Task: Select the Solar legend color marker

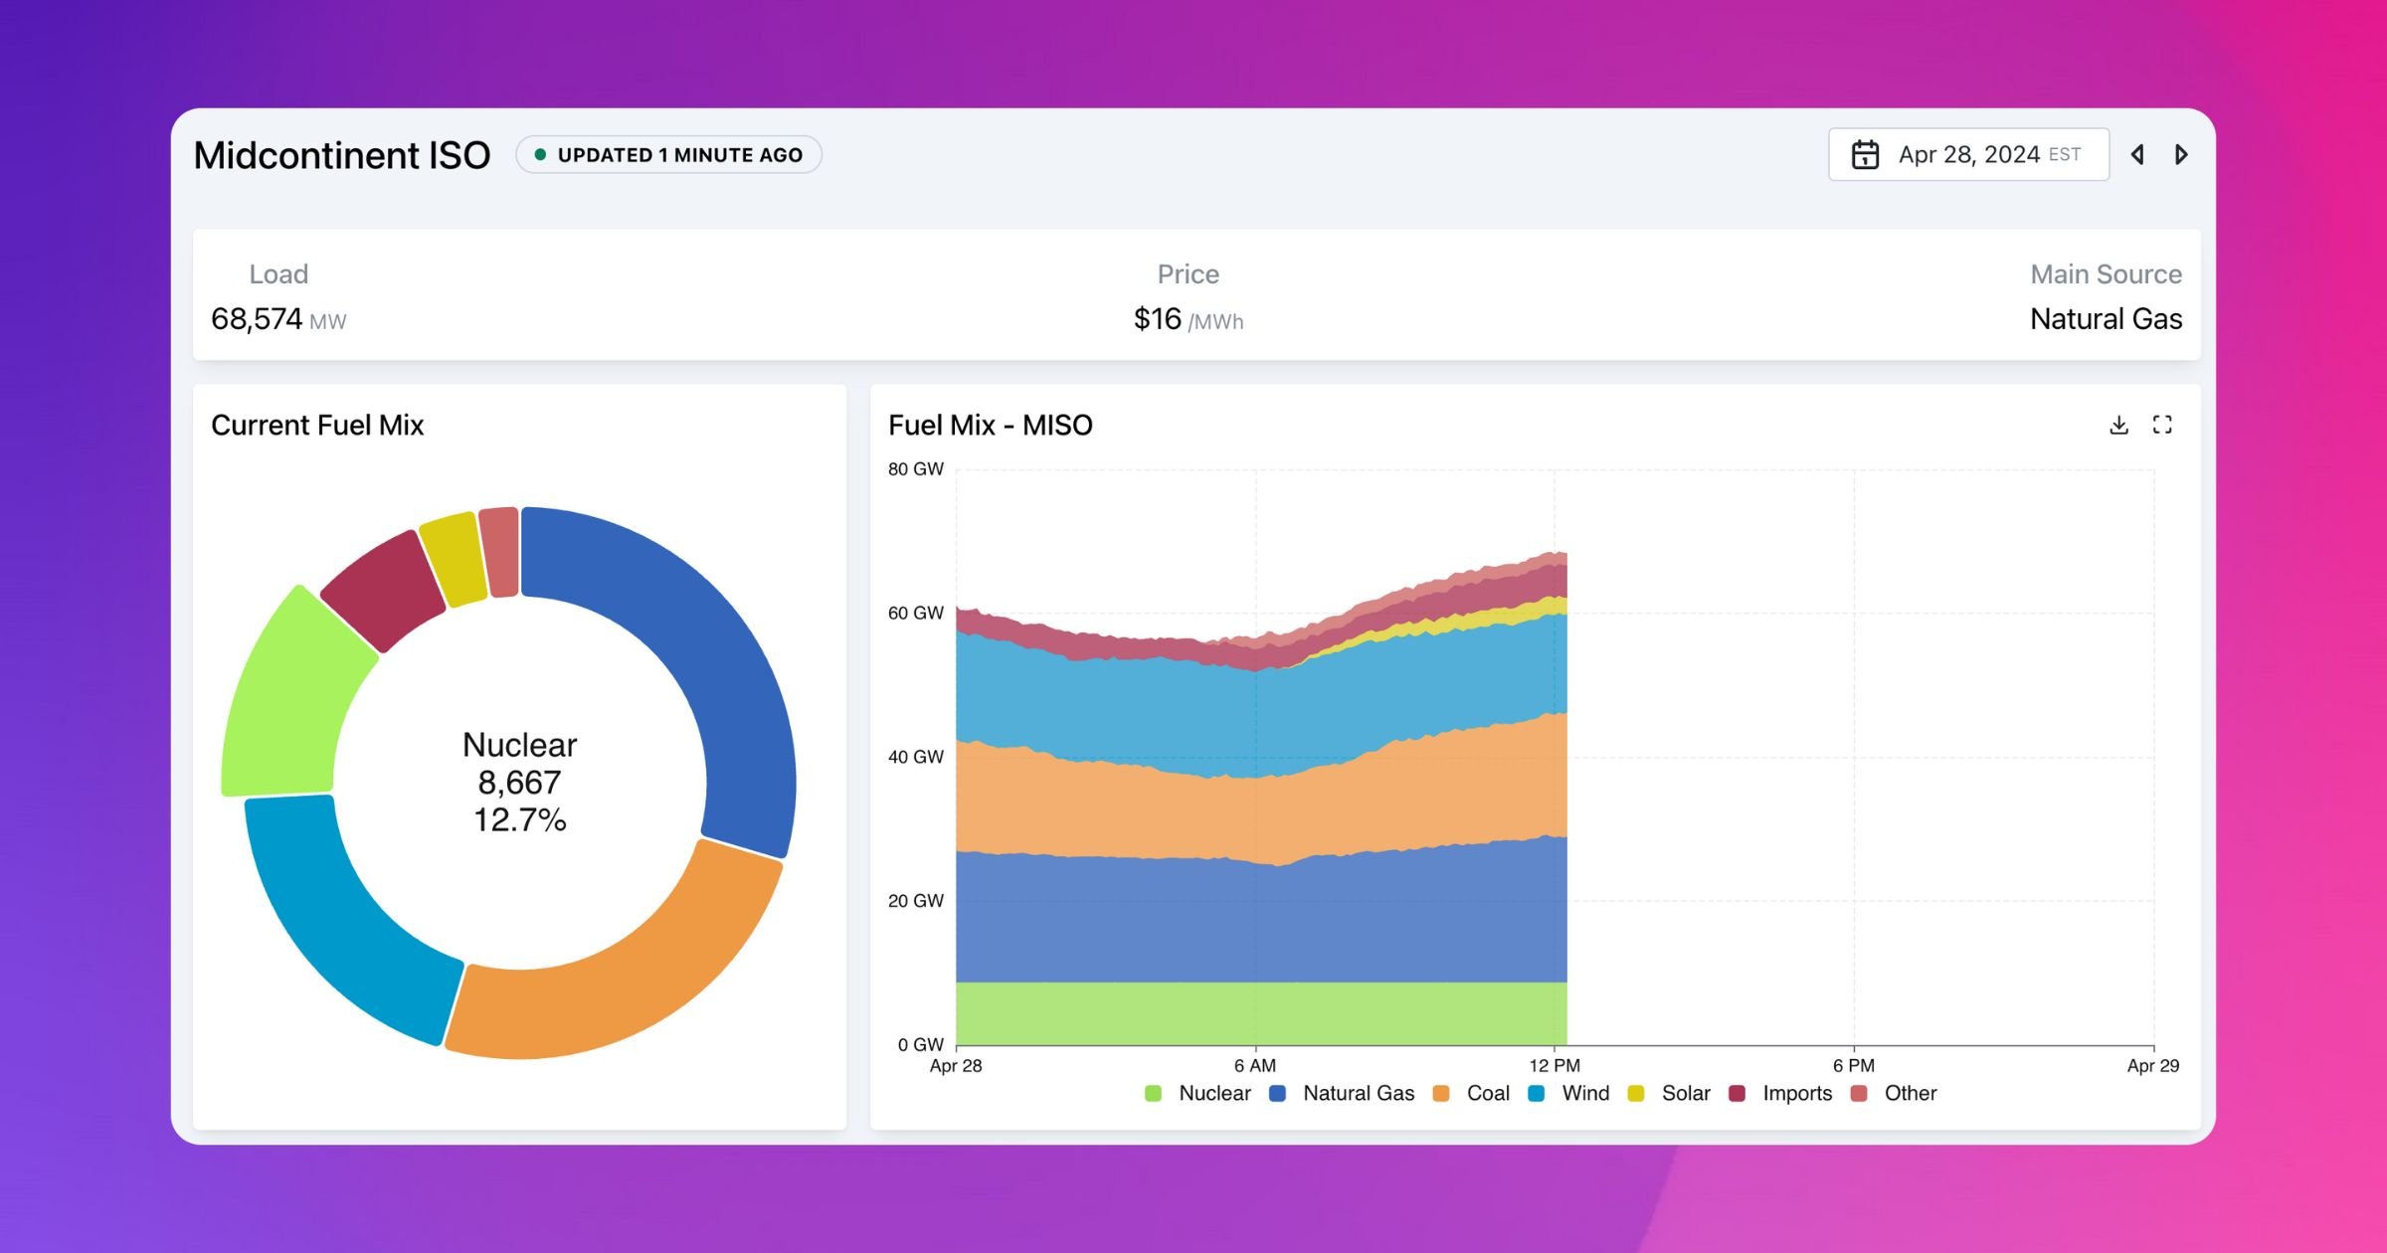Action: [1635, 1093]
